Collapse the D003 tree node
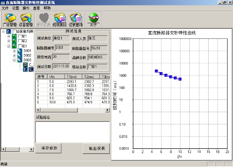The width and height of the screenshot is (233, 167). click(x=14, y=60)
